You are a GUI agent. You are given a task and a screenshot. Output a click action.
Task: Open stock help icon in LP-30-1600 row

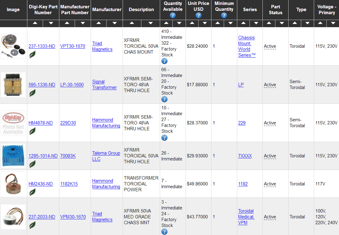tap(164, 99)
